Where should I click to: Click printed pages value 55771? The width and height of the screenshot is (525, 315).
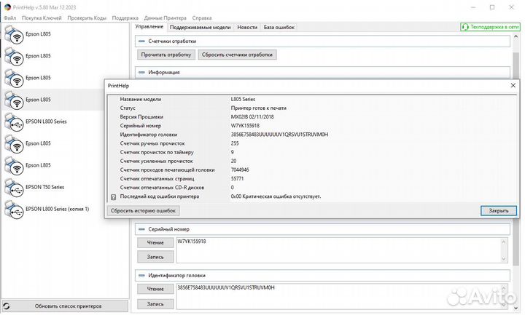pos(237,179)
